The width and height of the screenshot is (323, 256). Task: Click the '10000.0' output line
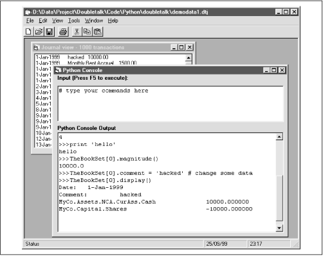tap(71, 166)
